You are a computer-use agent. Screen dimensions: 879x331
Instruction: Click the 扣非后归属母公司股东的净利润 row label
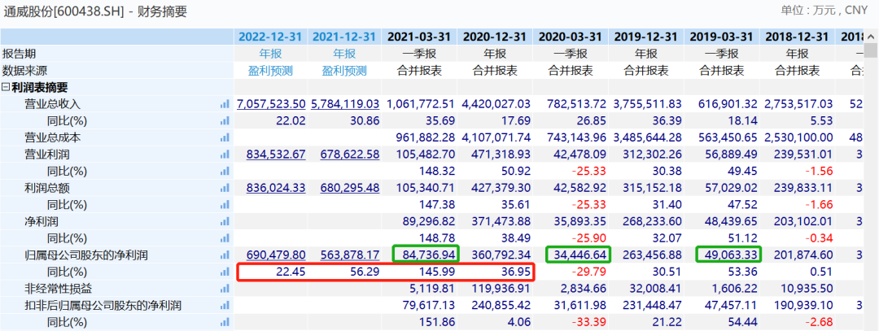click(x=103, y=306)
